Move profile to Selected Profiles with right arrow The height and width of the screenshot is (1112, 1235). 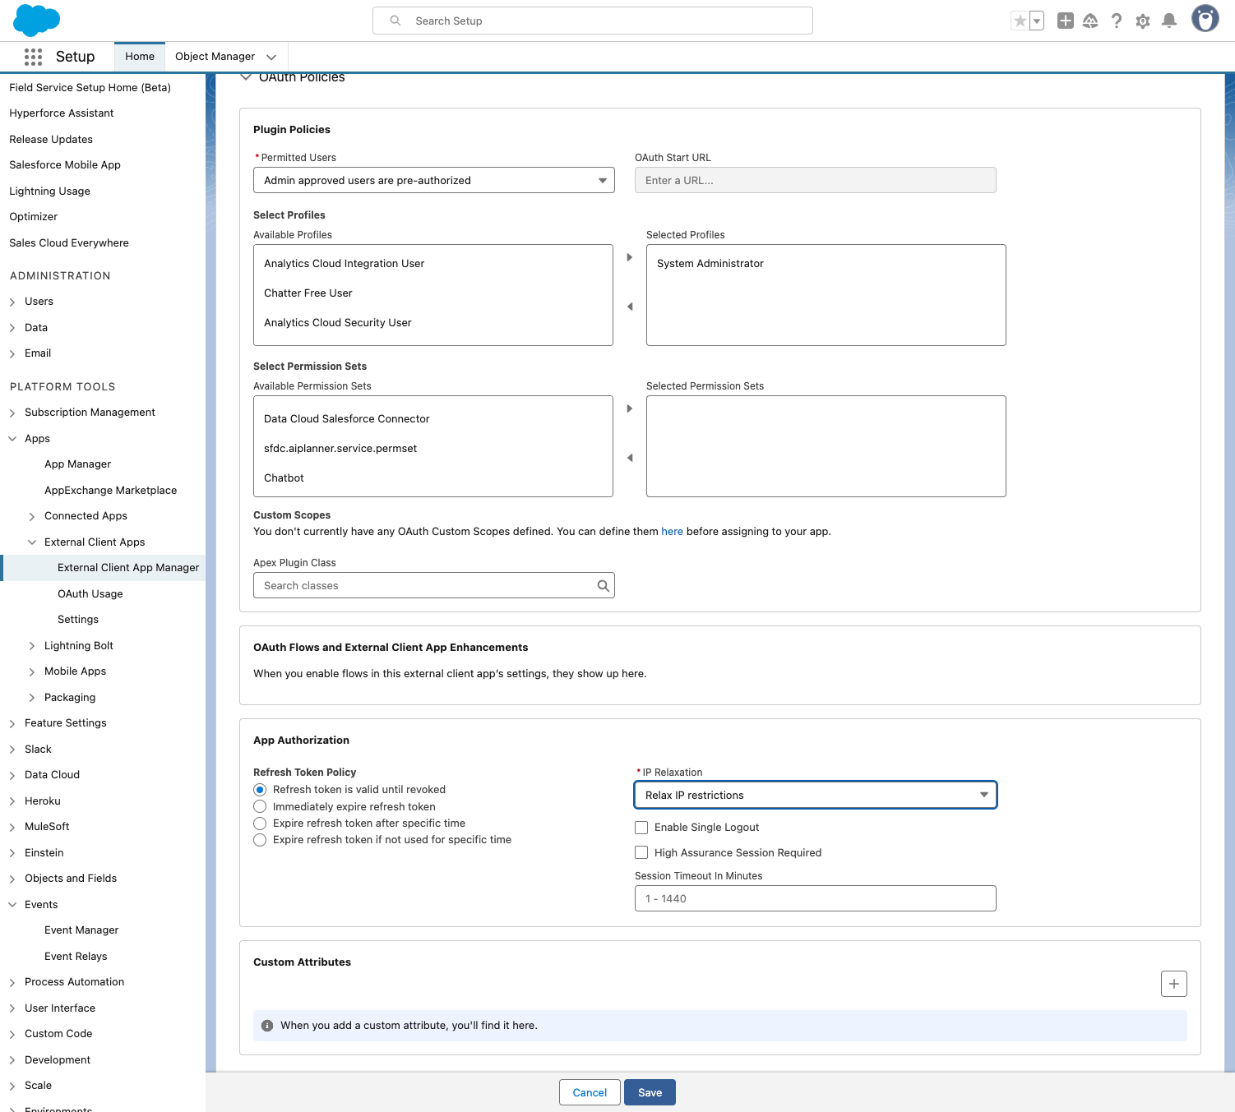[x=630, y=257]
